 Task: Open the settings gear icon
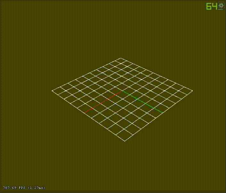tap(221, 6)
